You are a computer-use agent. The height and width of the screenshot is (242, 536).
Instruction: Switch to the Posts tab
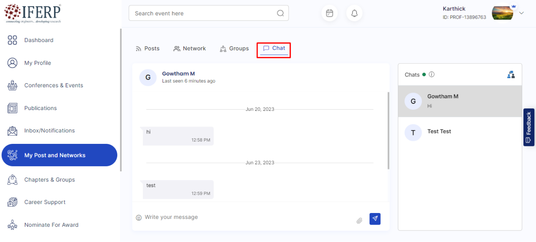147,49
